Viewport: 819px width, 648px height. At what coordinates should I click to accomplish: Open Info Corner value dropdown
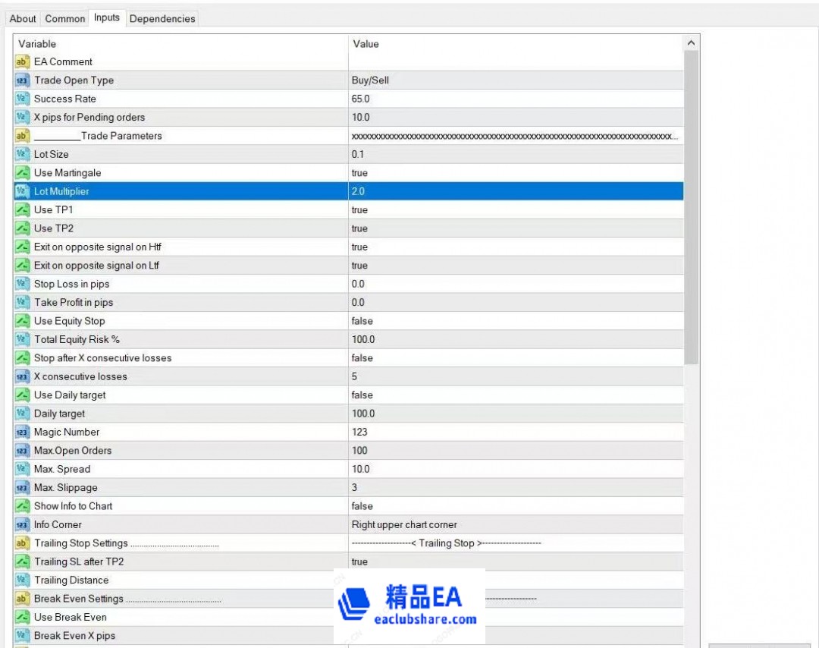click(x=516, y=525)
